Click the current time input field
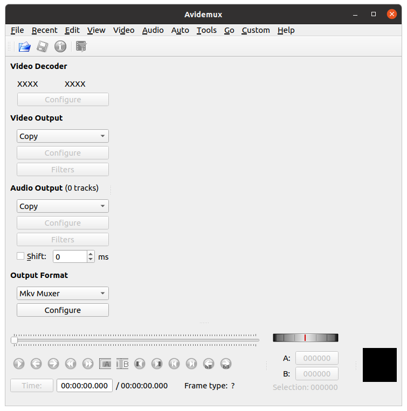Image resolution: width=407 pixels, height=411 pixels. tap(84, 386)
